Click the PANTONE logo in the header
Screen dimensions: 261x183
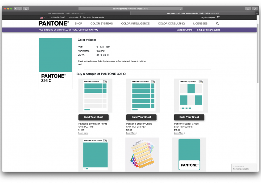point(54,23)
